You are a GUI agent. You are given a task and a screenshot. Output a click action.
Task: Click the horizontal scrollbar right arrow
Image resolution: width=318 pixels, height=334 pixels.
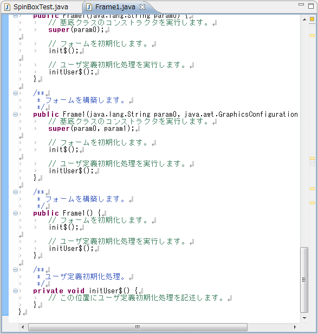(x=295, y=327)
